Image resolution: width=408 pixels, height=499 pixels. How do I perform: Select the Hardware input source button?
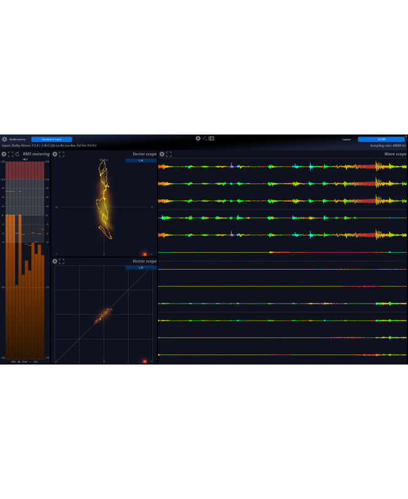point(52,140)
